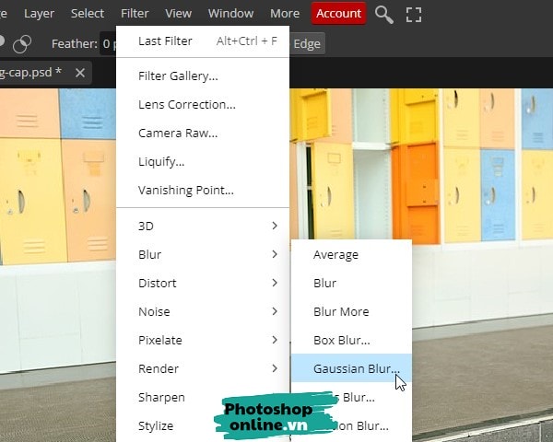The image size is (553, 442).
Task: Open the Window menu
Action: (230, 13)
